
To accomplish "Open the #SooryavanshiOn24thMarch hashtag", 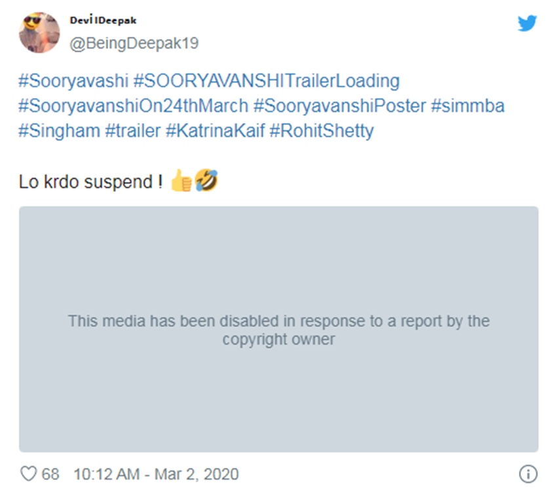I will [x=134, y=105].
